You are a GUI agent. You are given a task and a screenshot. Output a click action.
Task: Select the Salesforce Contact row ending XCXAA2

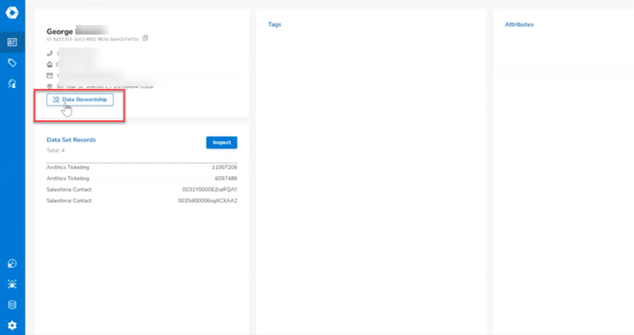coord(142,200)
